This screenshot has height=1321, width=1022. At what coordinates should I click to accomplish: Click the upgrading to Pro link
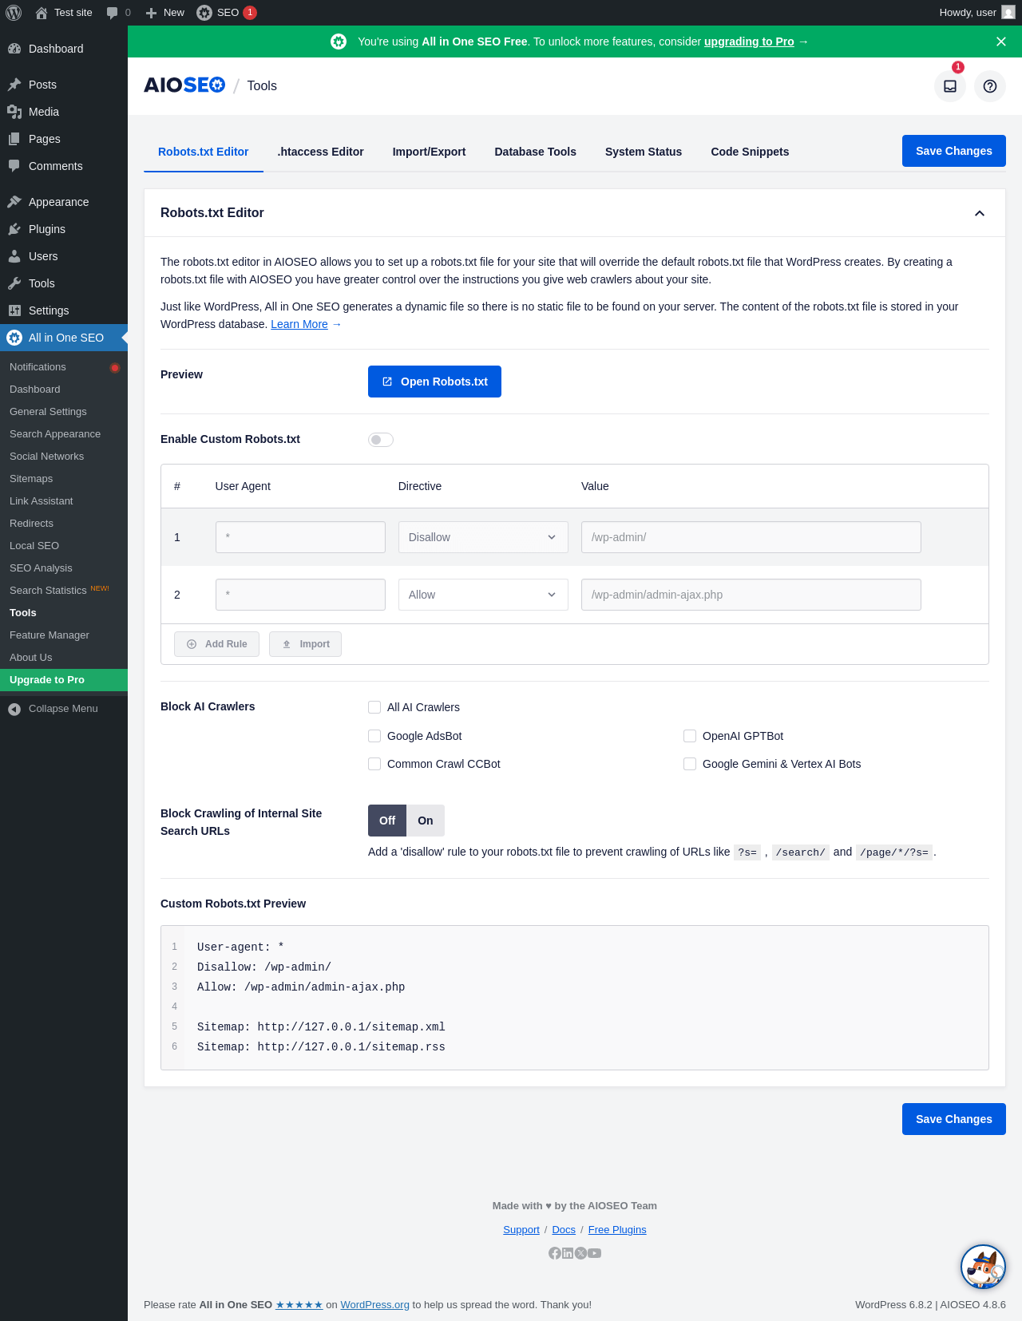pyautogui.click(x=749, y=42)
